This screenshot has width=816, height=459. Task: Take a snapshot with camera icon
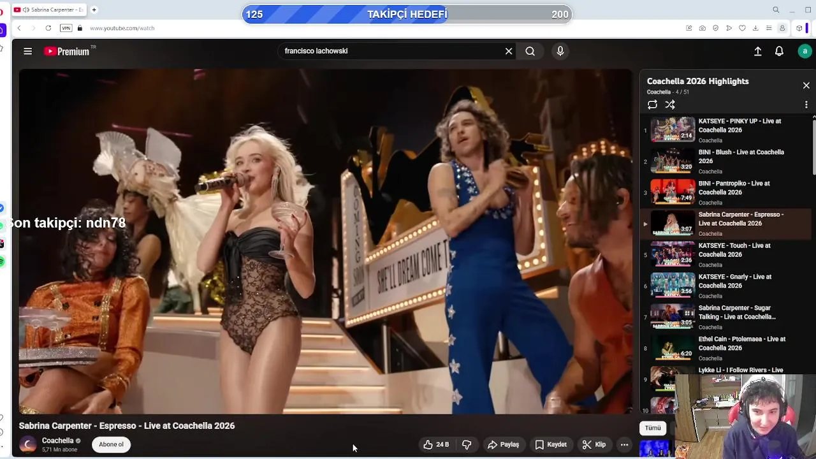click(702, 28)
